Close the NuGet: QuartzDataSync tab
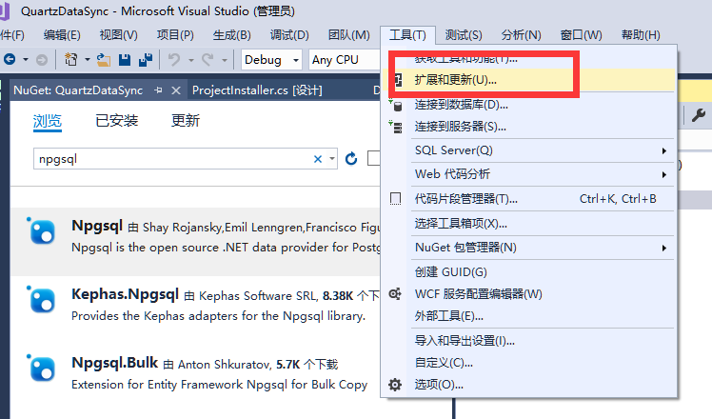Image resolution: width=712 pixels, height=419 pixels. (176, 90)
